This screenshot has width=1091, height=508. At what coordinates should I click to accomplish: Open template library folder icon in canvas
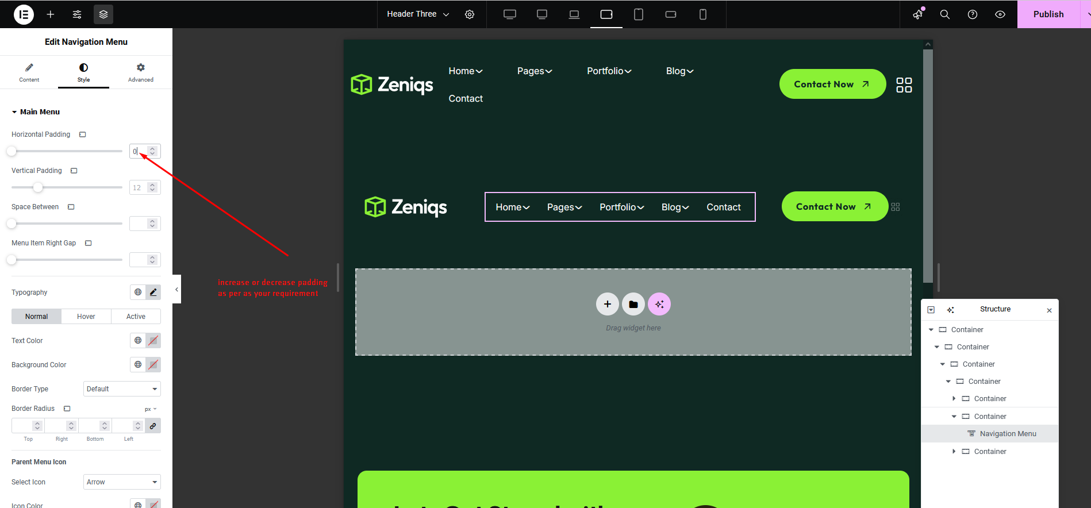[633, 304]
